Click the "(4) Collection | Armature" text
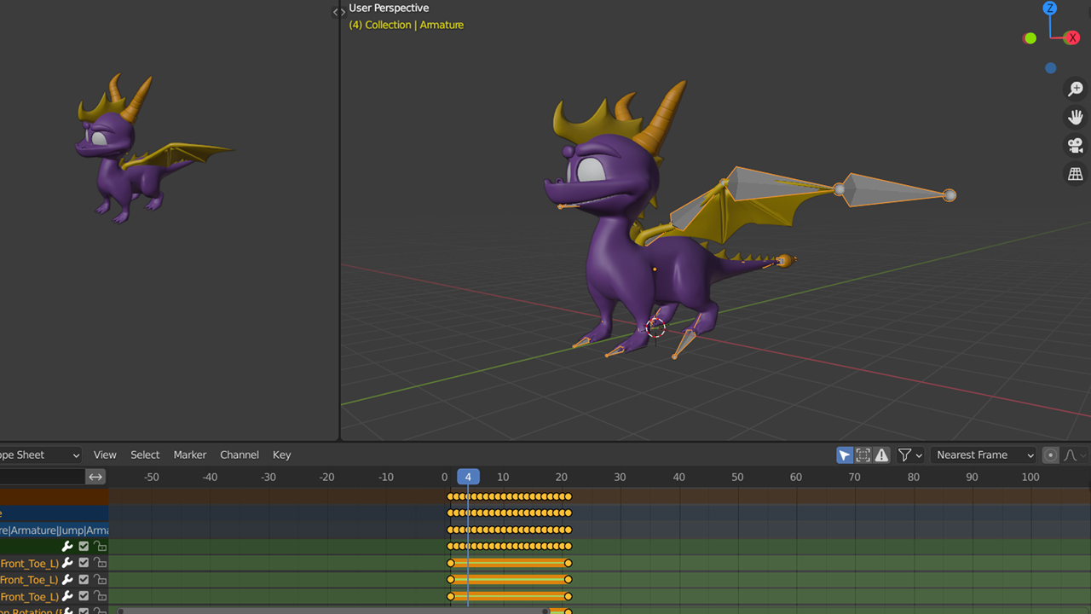 tap(406, 25)
